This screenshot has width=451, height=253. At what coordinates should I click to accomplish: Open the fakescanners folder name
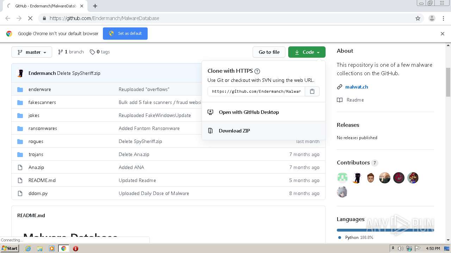[x=42, y=102]
